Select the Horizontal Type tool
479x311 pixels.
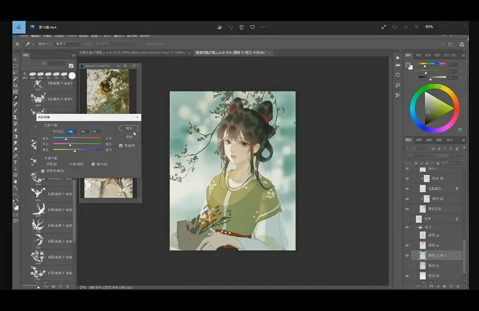coord(15,162)
